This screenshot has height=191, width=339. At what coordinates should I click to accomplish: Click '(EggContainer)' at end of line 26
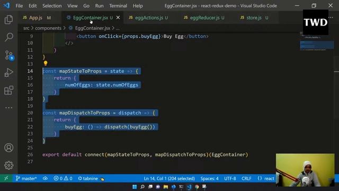tap(228, 154)
